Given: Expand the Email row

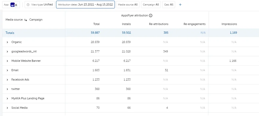Looking at the screenshot, I should [x=7, y=70].
